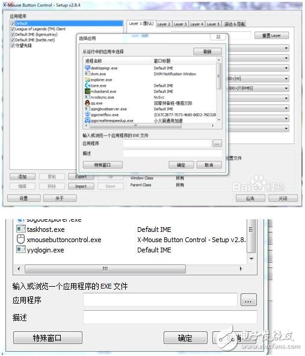Viewport: 305px width, 356px height.
Task: Click the Import button
Action: pyautogui.click(x=81, y=186)
